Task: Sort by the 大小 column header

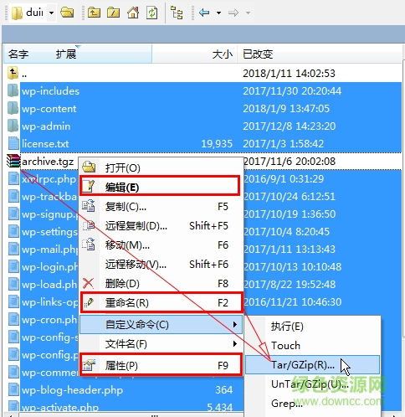Action: (222, 54)
